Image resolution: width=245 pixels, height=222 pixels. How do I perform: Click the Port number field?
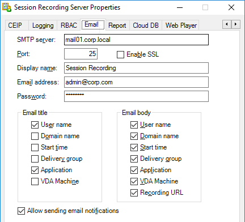(81, 54)
